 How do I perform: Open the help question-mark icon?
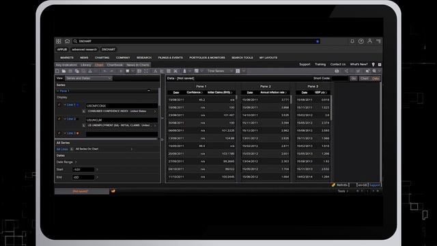pyautogui.click(x=361, y=41)
